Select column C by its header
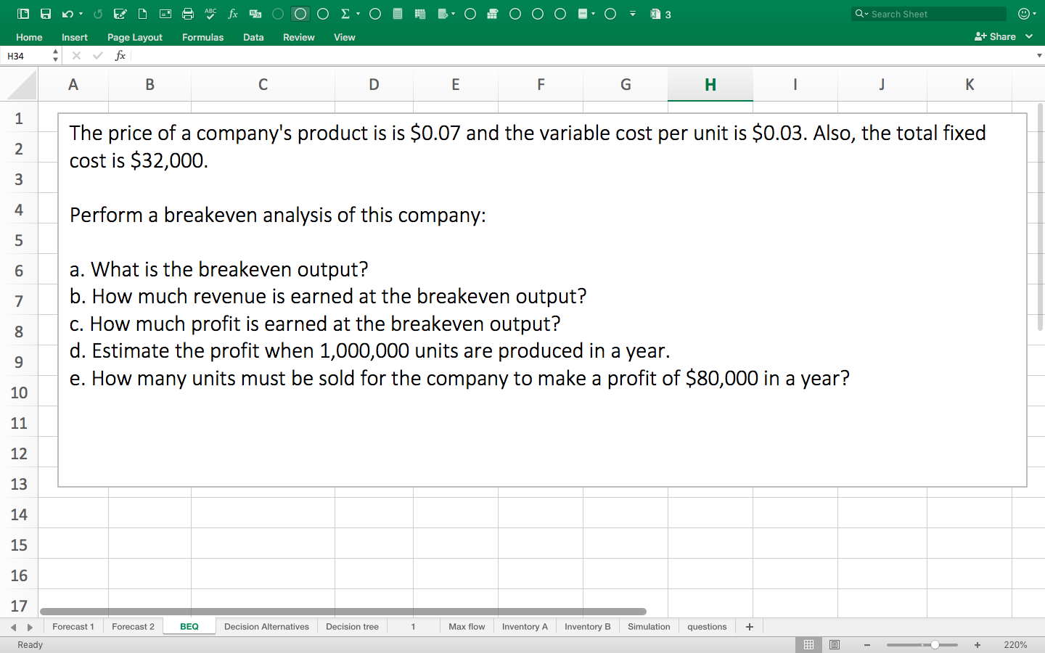Screen dimensions: 1045x653 click(263, 85)
